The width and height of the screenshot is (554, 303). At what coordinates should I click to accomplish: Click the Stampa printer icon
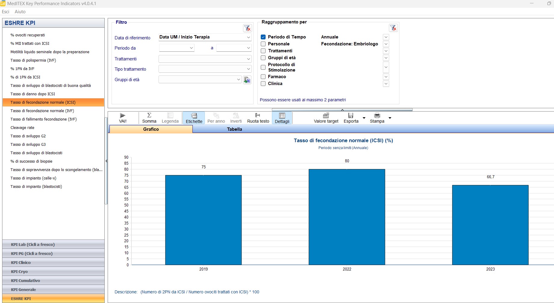(x=377, y=116)
